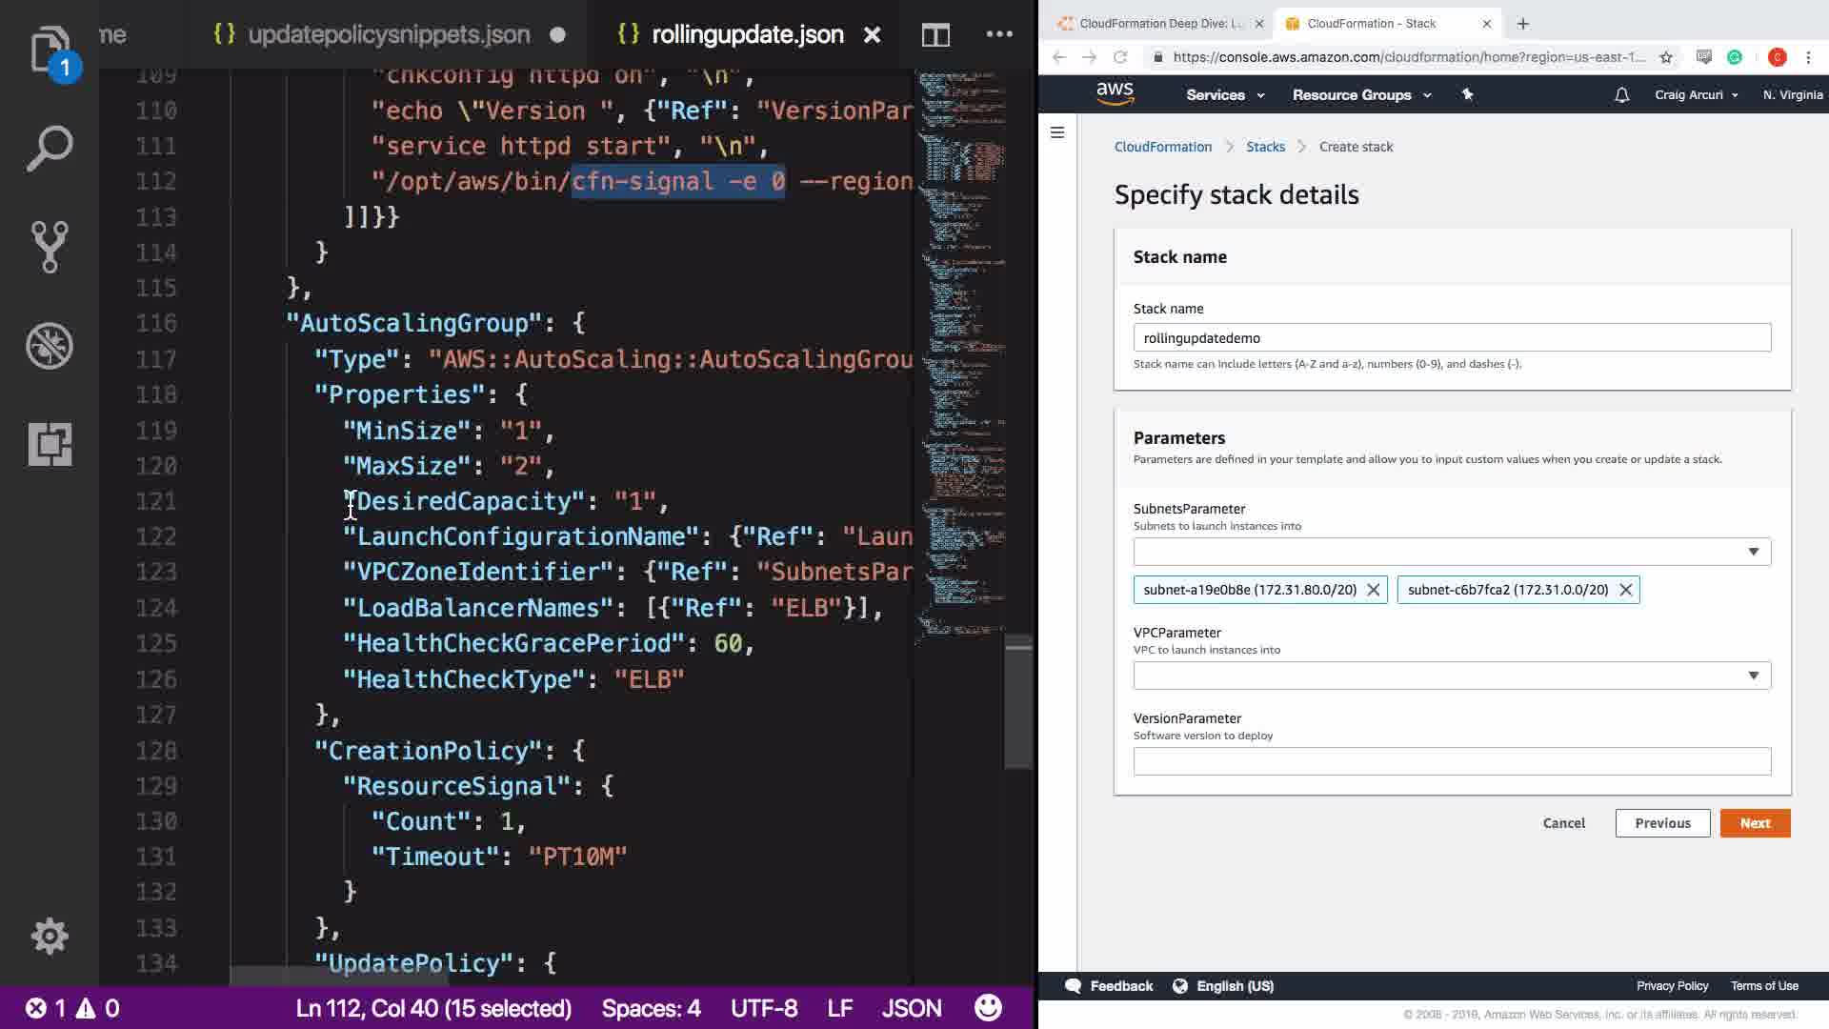Screen dimensions: 1829x1029
Task: Open the Search magnifier in activity bar
Action: (49, 149)
